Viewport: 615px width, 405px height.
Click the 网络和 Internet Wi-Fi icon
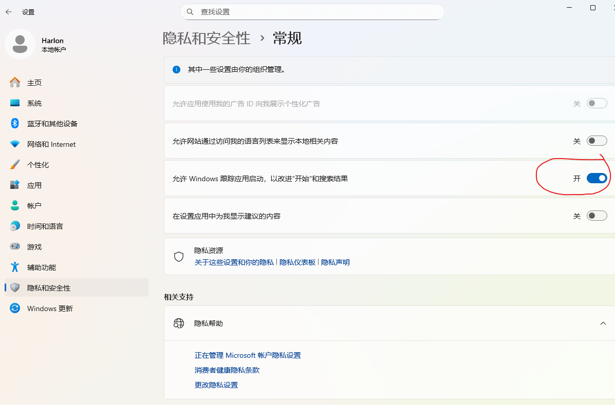coord(15,144)
